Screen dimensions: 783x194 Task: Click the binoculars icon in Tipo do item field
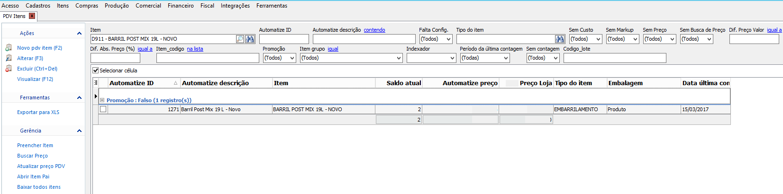click(x=560, y=39)
